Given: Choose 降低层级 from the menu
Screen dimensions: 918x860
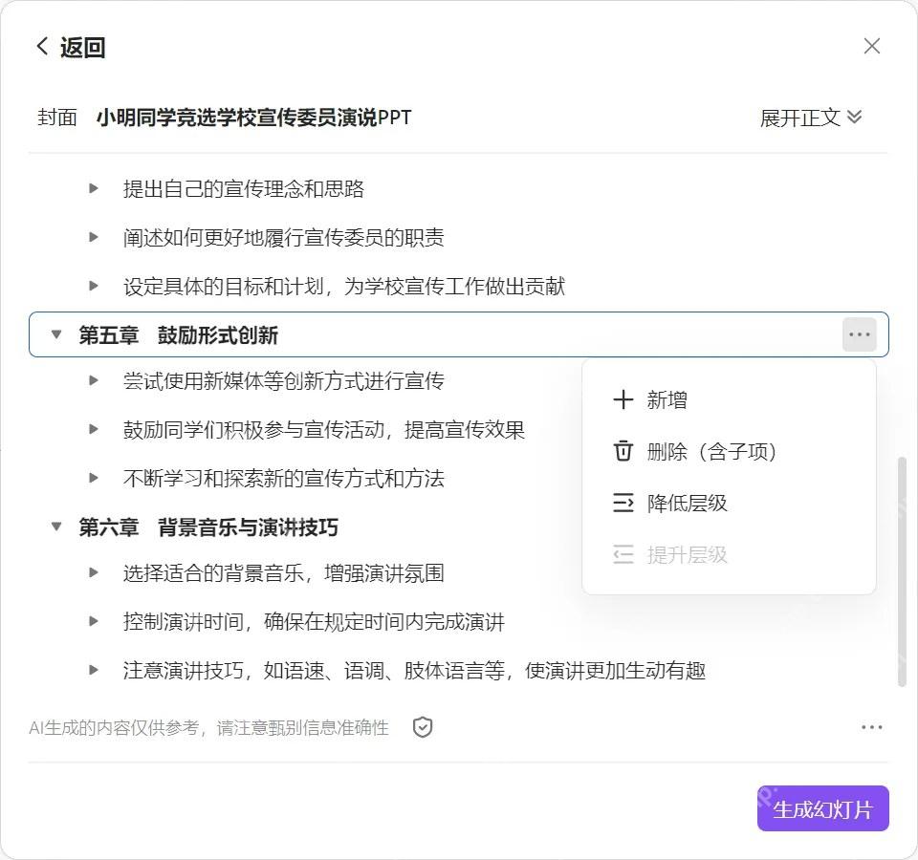Looking at the screenshot, I should coord(729,503).
